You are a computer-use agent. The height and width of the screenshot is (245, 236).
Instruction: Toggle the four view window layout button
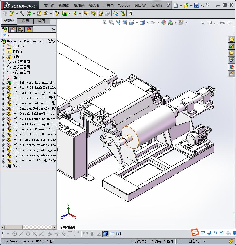point(118,234)
